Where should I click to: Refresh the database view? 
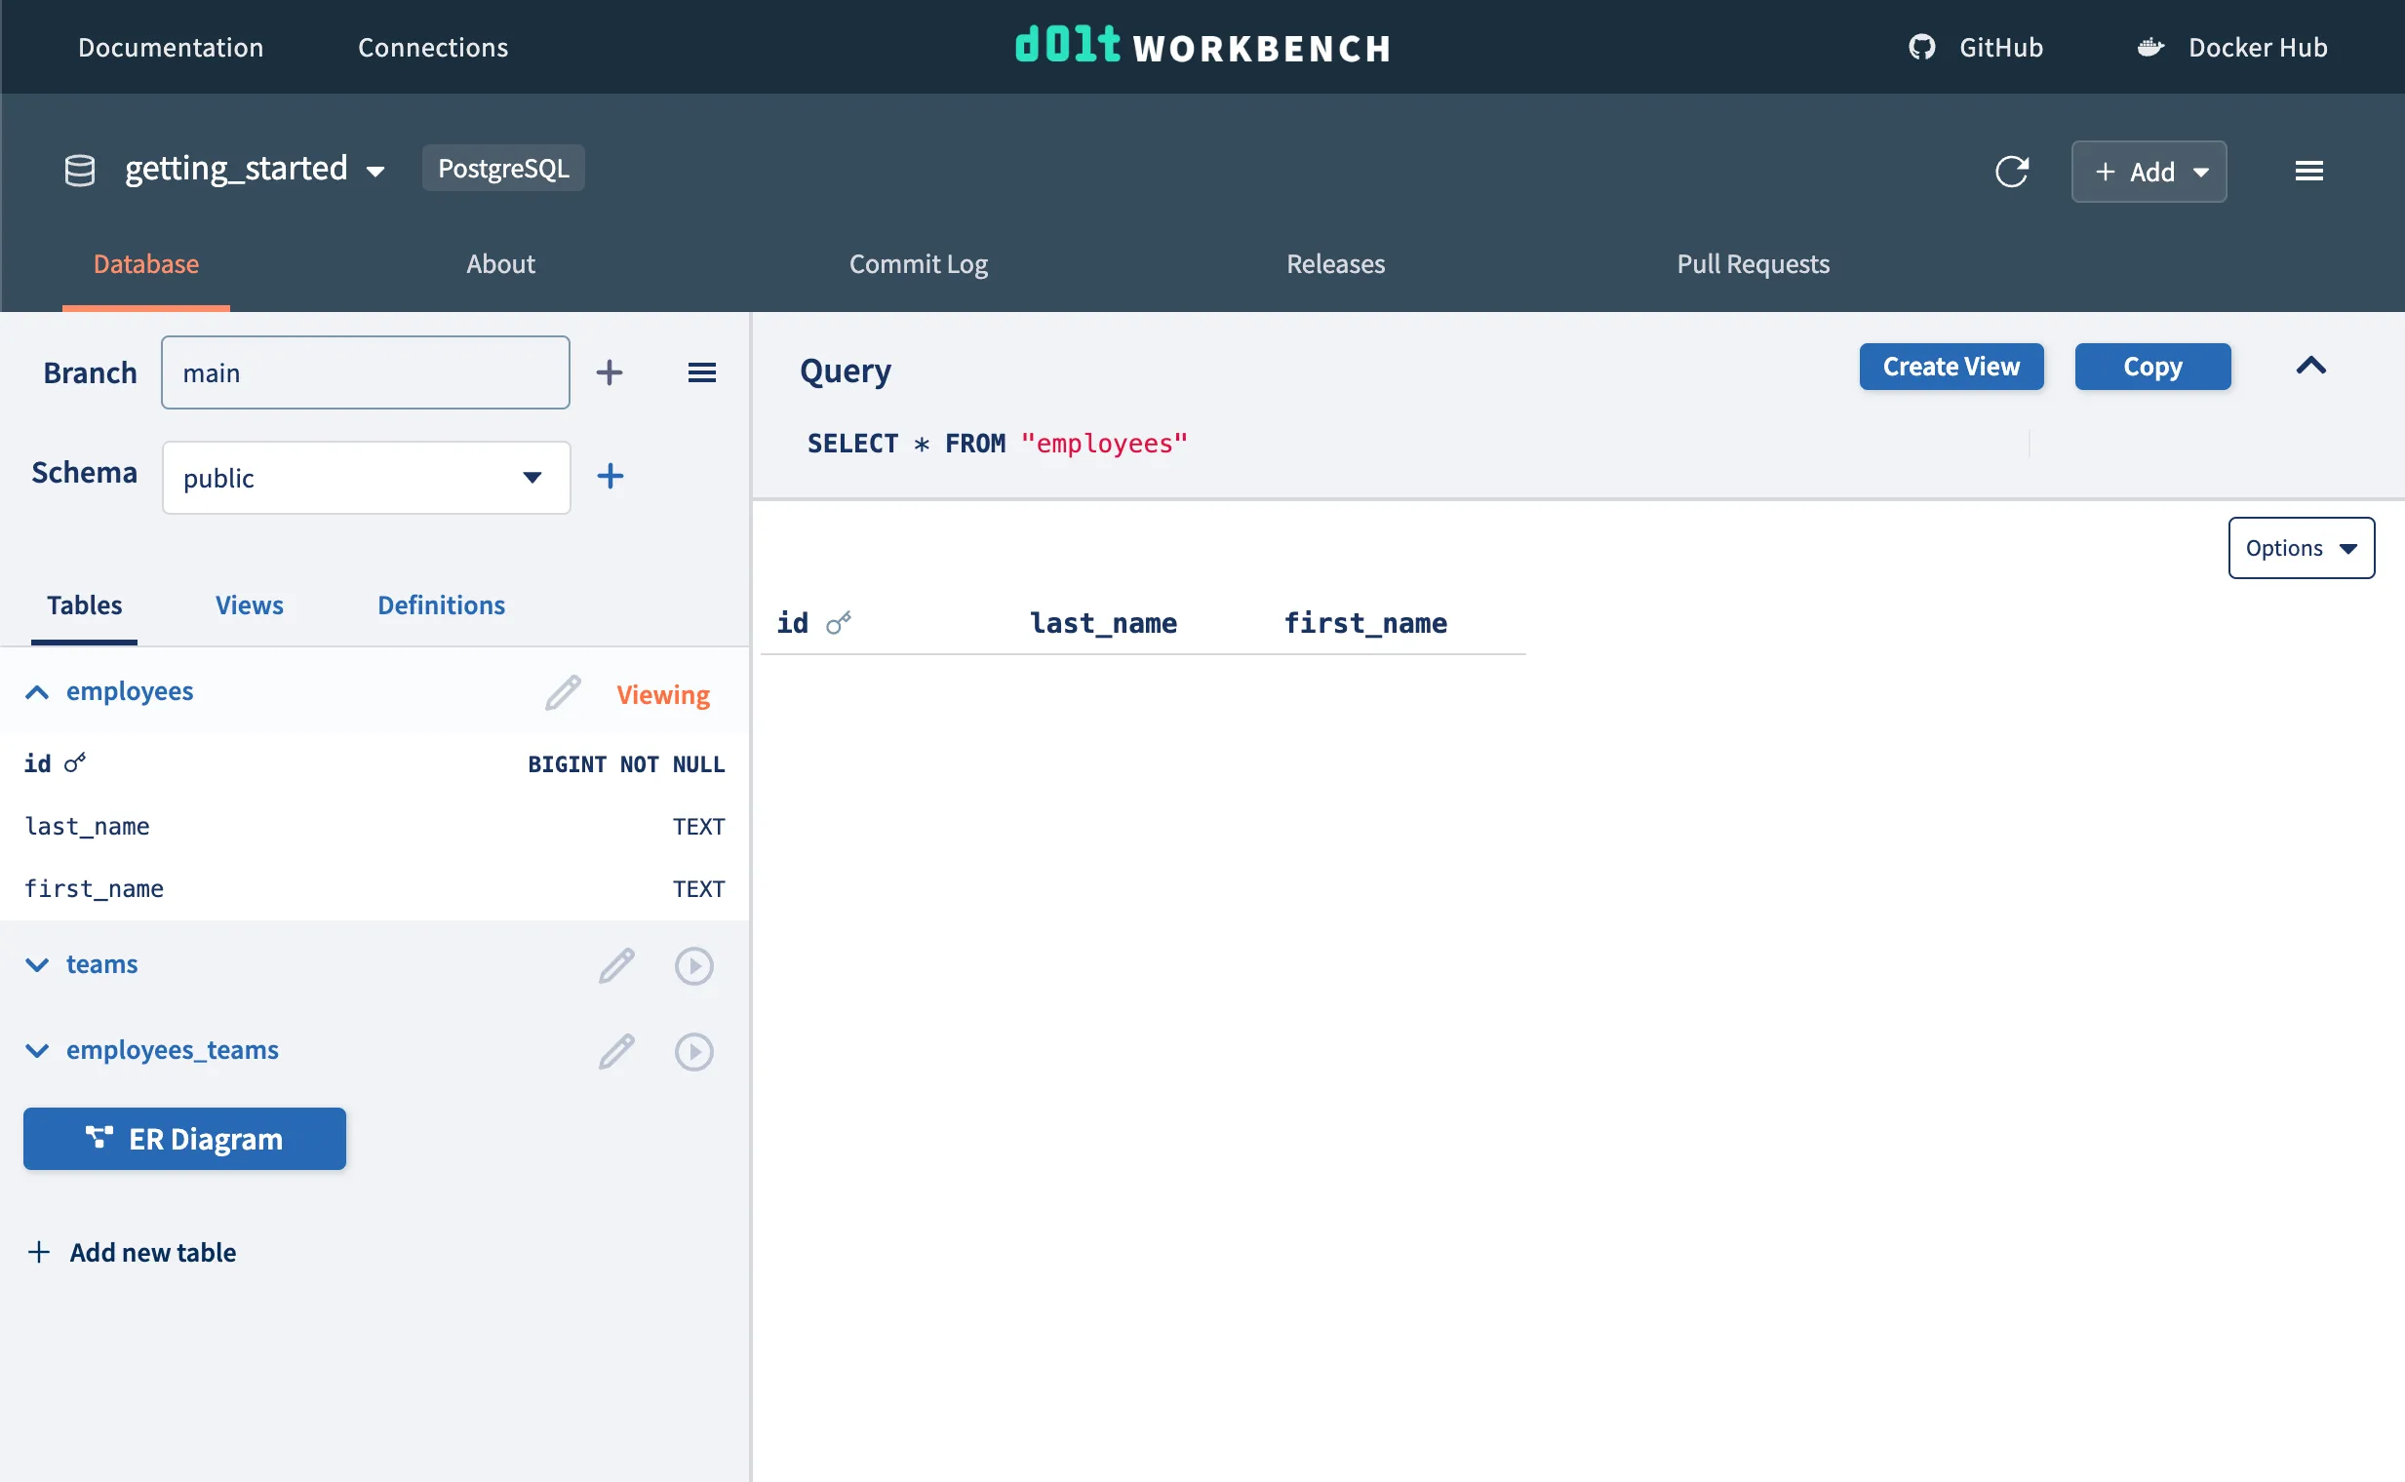(2013, 172)
